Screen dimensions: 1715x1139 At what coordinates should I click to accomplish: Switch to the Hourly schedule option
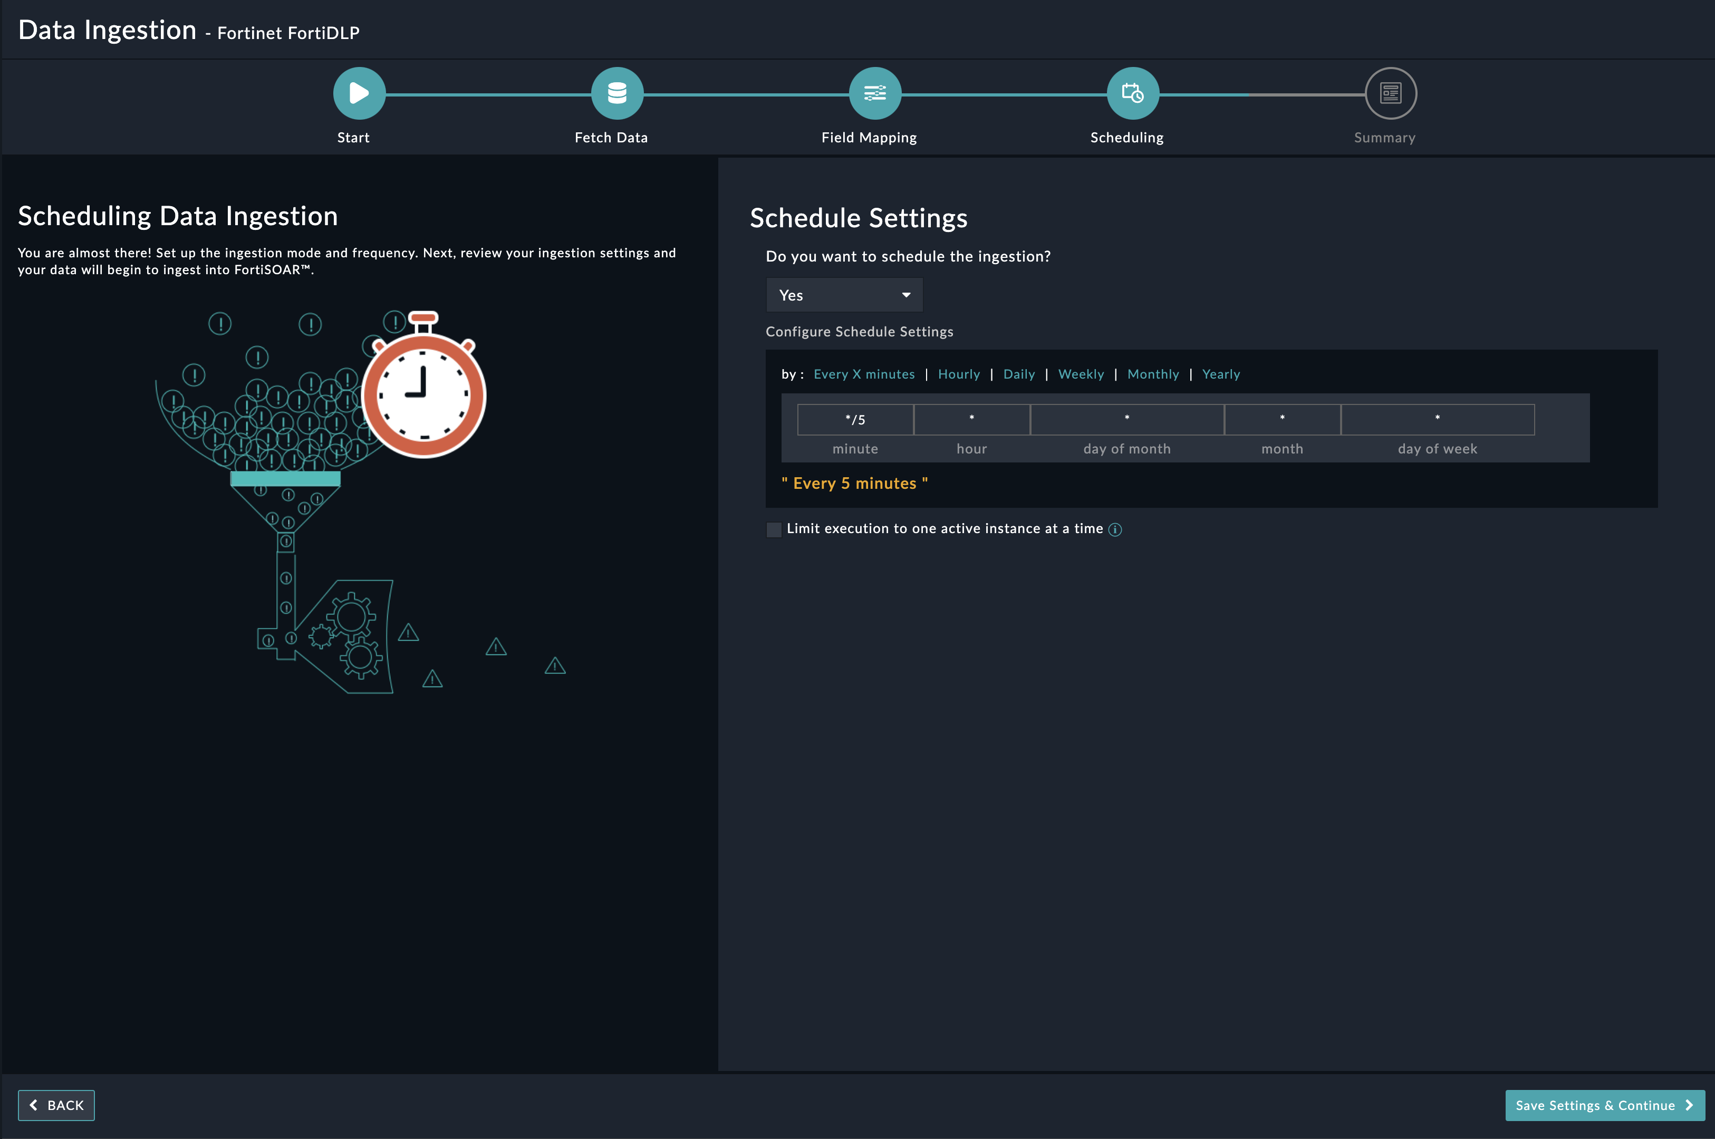point(959,374)
